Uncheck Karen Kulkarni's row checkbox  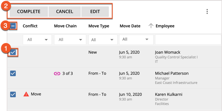(x=13, y=94)
